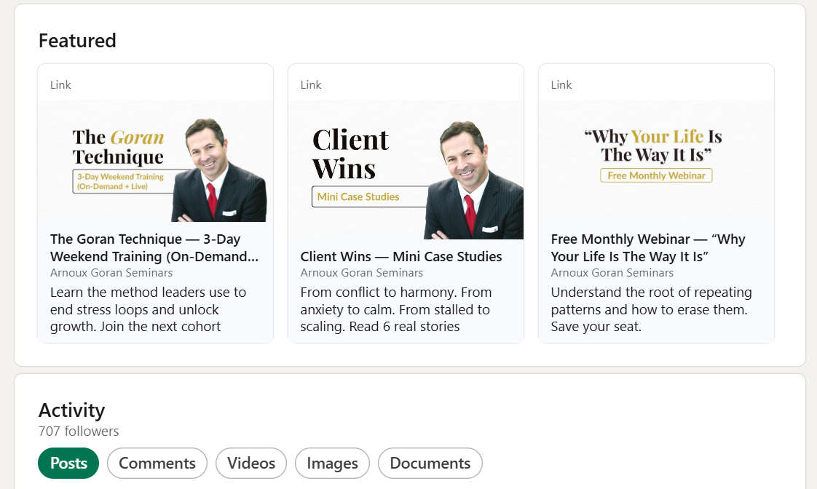This screenshot has width=817, height=489.
Task: View the 707 followers list
Action: (79, 432)
